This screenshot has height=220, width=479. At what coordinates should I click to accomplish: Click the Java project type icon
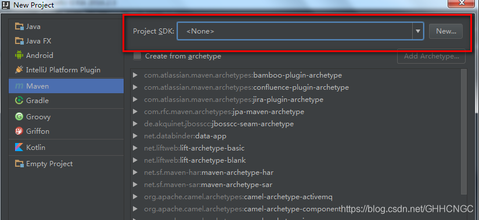(19, 27)
